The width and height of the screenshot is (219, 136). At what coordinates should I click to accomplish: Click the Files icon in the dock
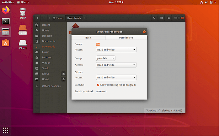tap(6, 32)
